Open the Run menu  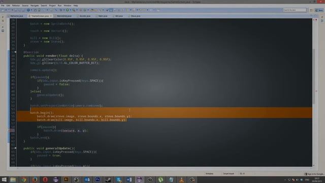click(59, 6)
